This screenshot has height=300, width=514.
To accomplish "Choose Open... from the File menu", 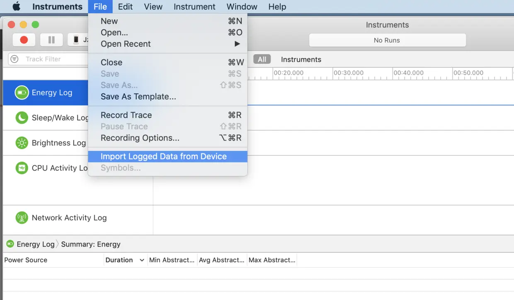I will pyautogui.click(x=167, y=32).
